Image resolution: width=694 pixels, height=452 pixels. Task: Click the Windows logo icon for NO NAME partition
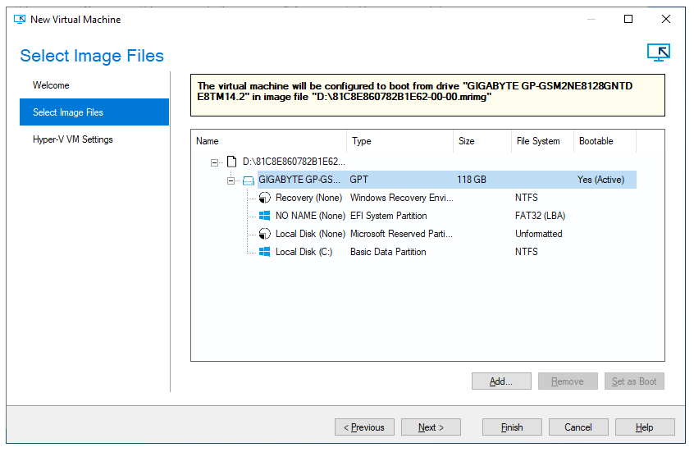[x=264, y=216]
